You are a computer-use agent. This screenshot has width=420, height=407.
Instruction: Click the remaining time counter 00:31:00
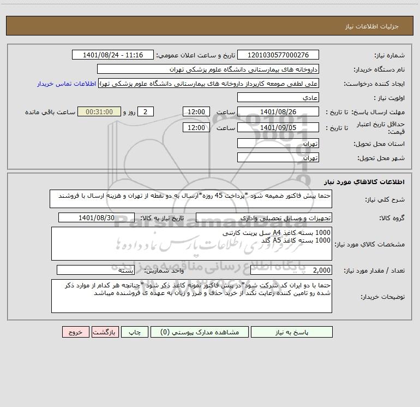[x=99, y=111]
